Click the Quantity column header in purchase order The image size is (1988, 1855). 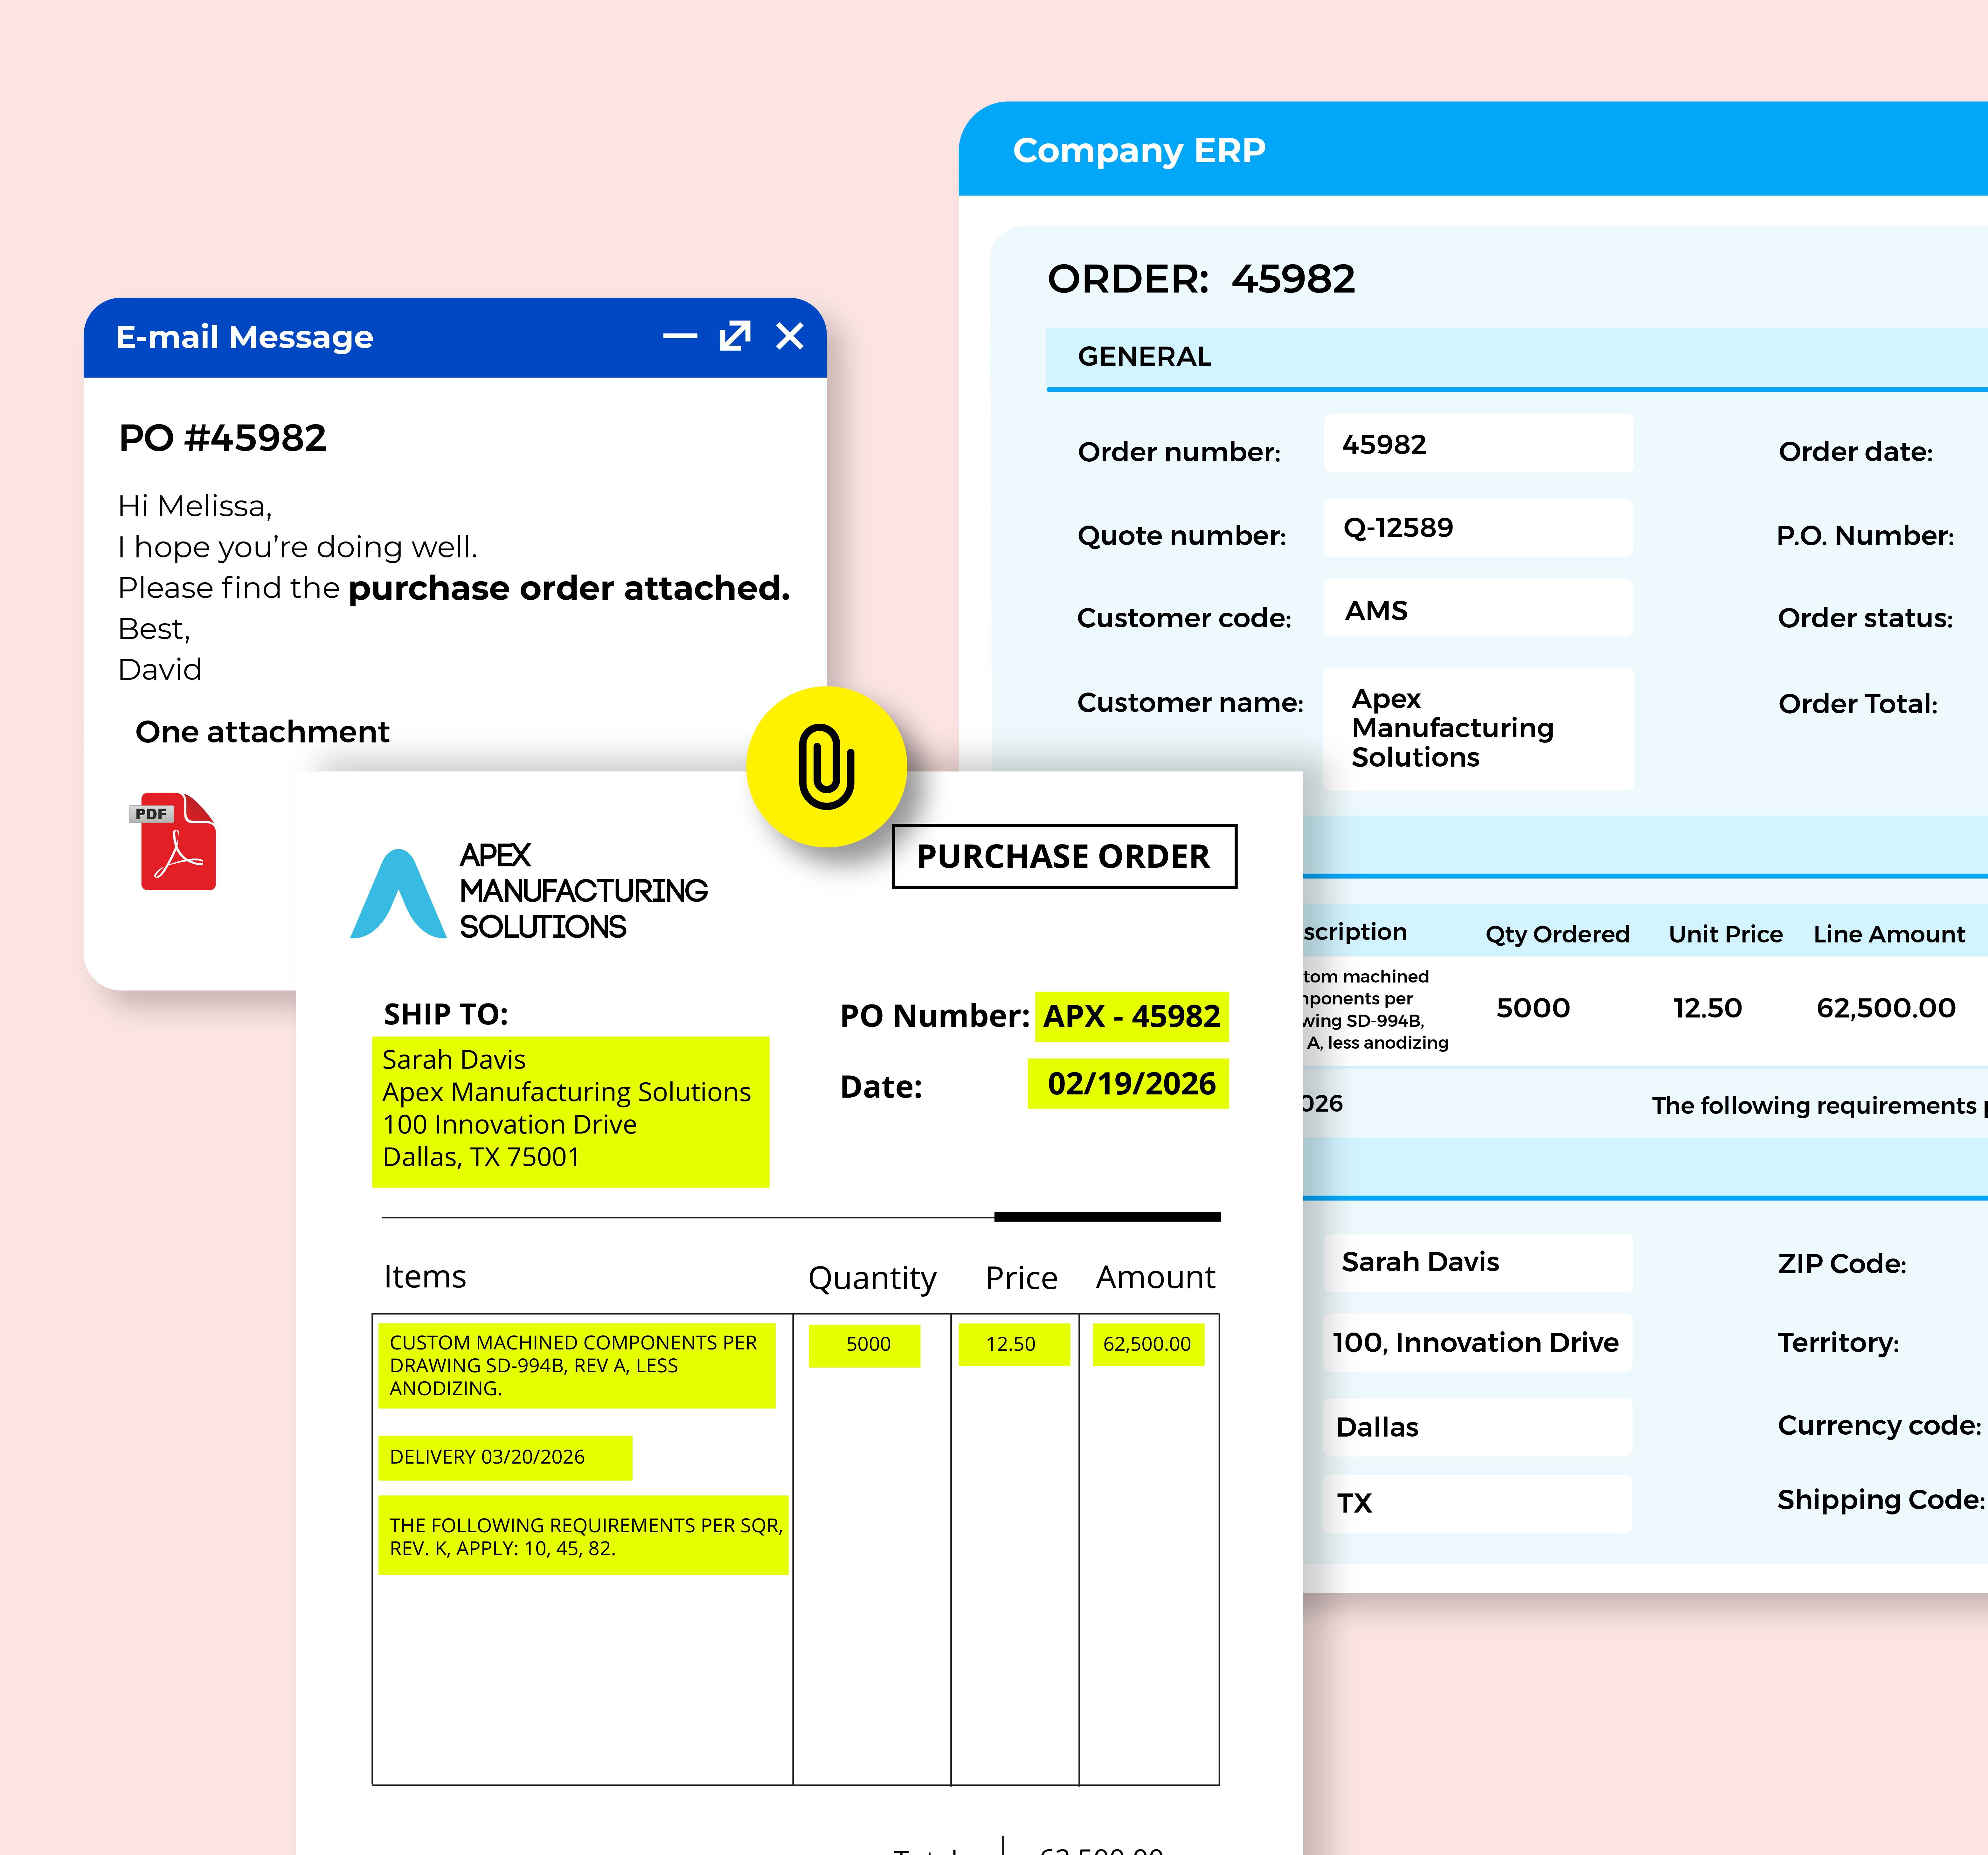click(x=872, y=1279)
